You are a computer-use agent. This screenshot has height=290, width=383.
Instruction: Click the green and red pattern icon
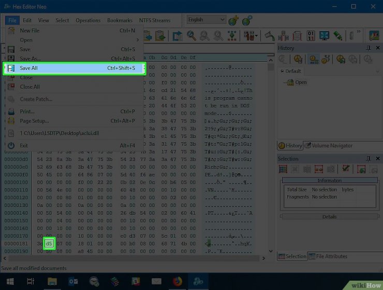tap(231, 36)
